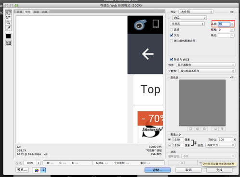Viewport: 240px width, 177px height.
Task: Uncheck the 转换为 sRGB checkbox
Action: [x=172, y=59]
